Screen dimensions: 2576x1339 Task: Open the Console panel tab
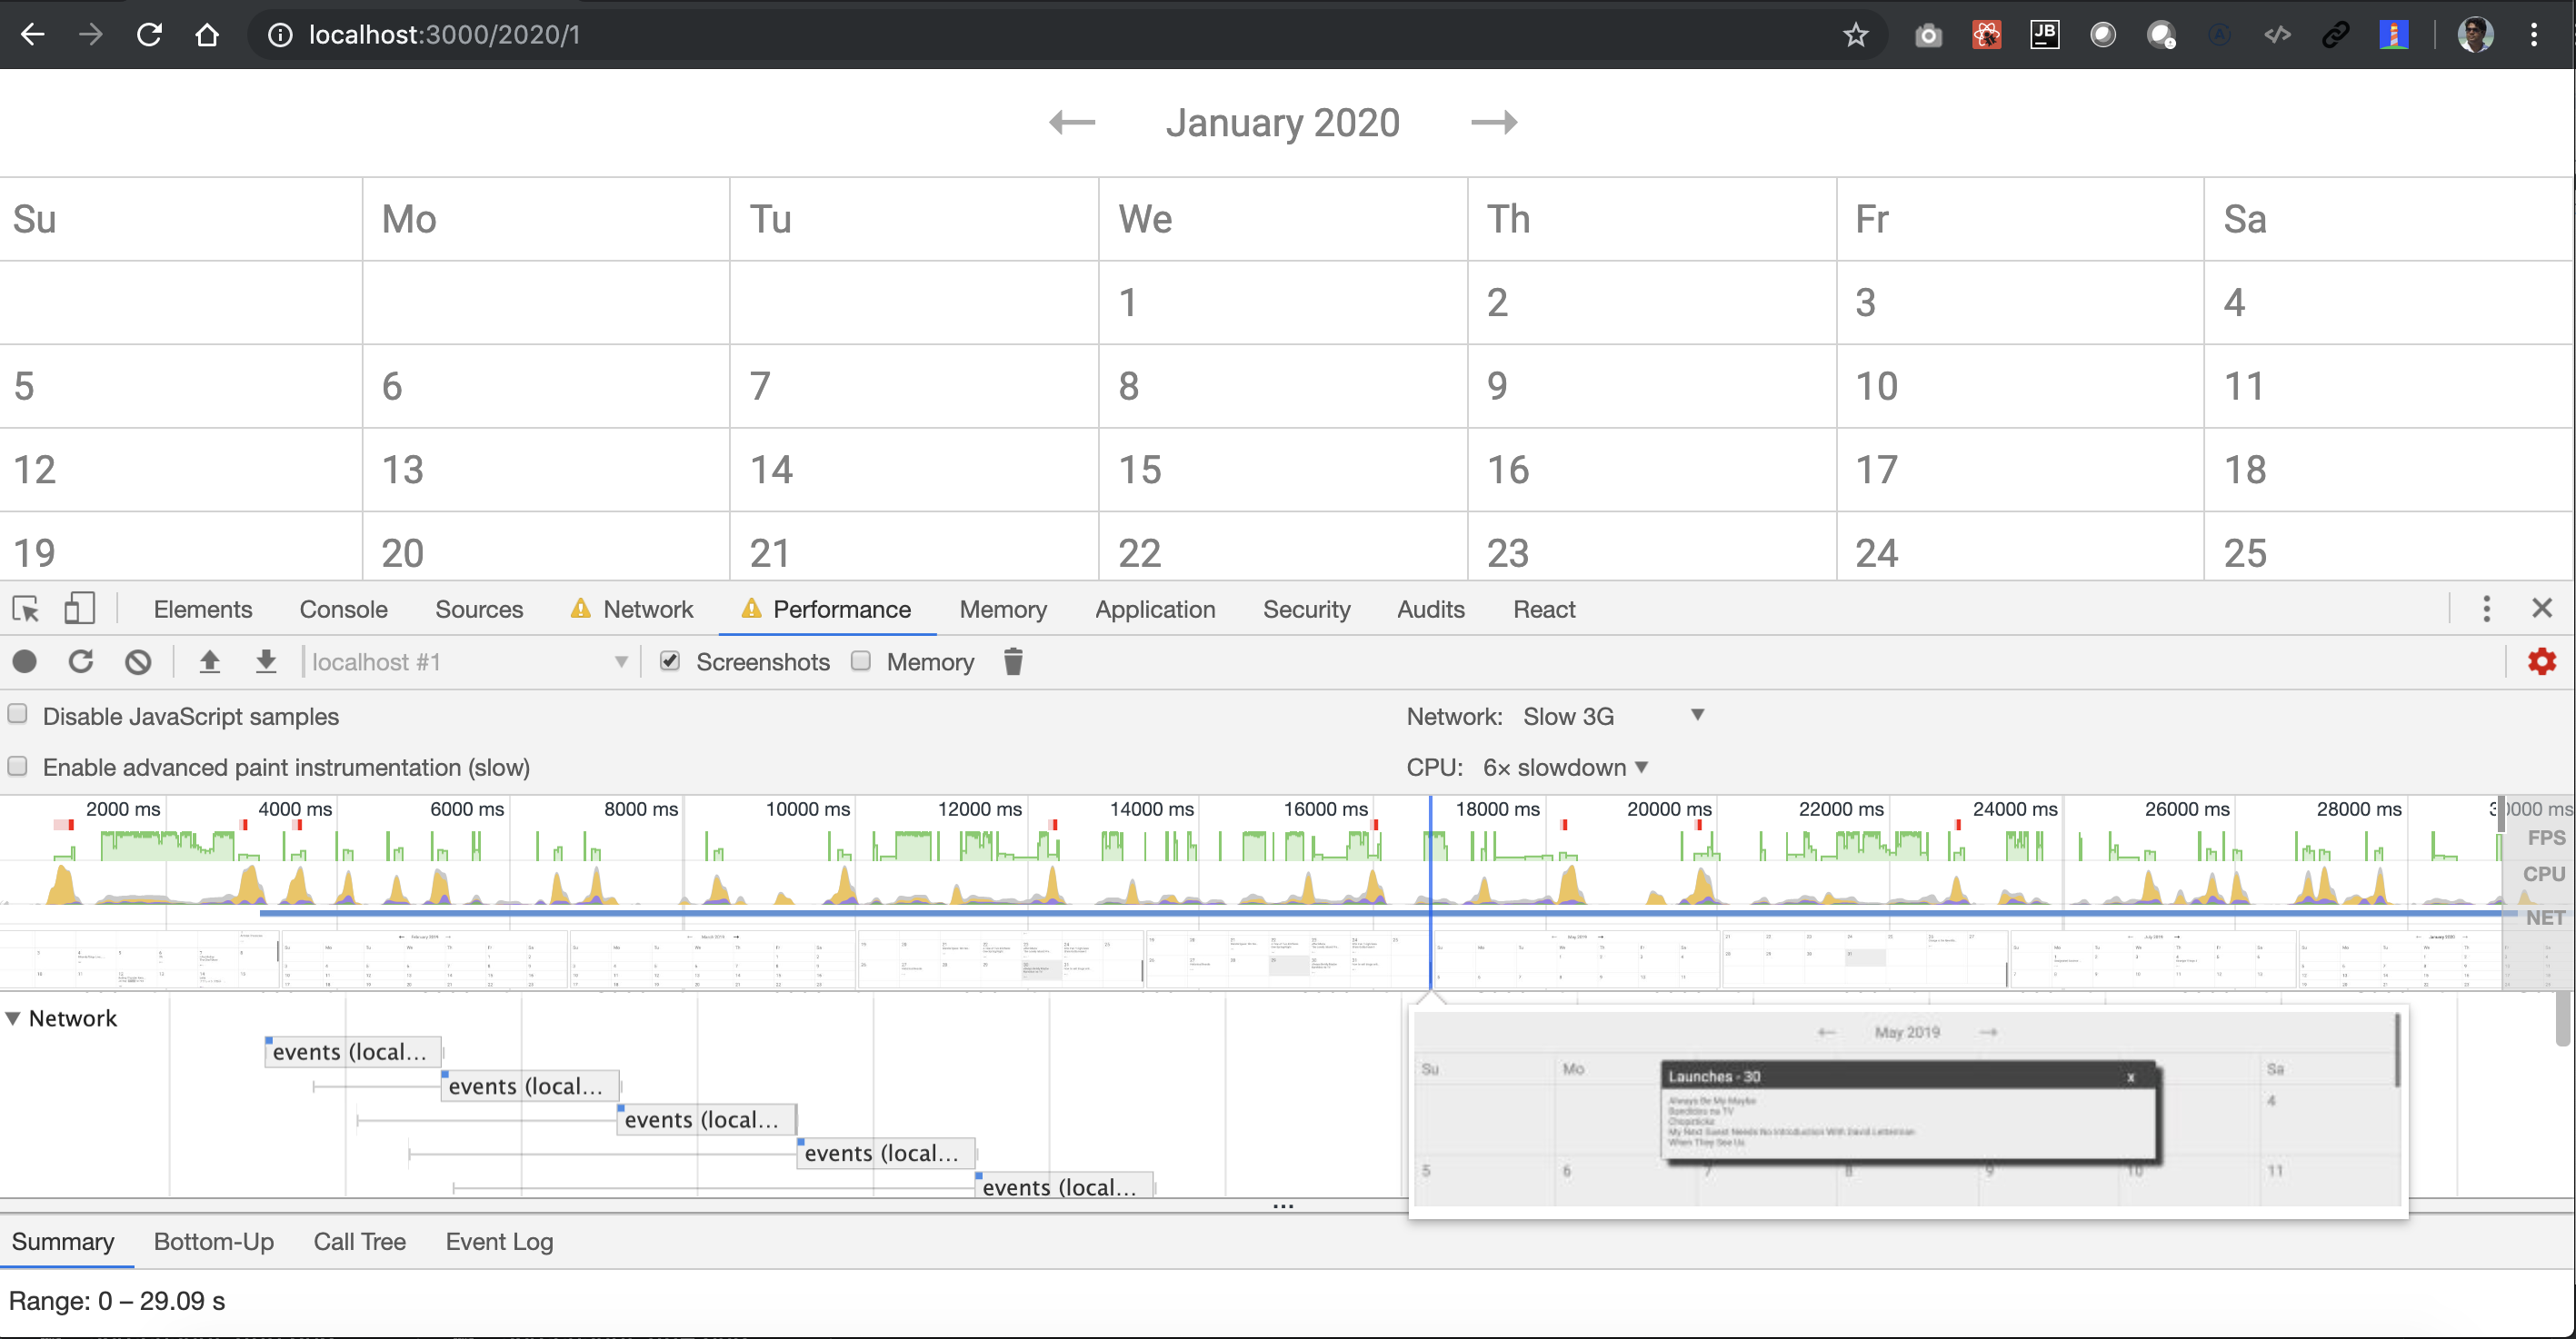pyautogui.click(x=343, y=609)
